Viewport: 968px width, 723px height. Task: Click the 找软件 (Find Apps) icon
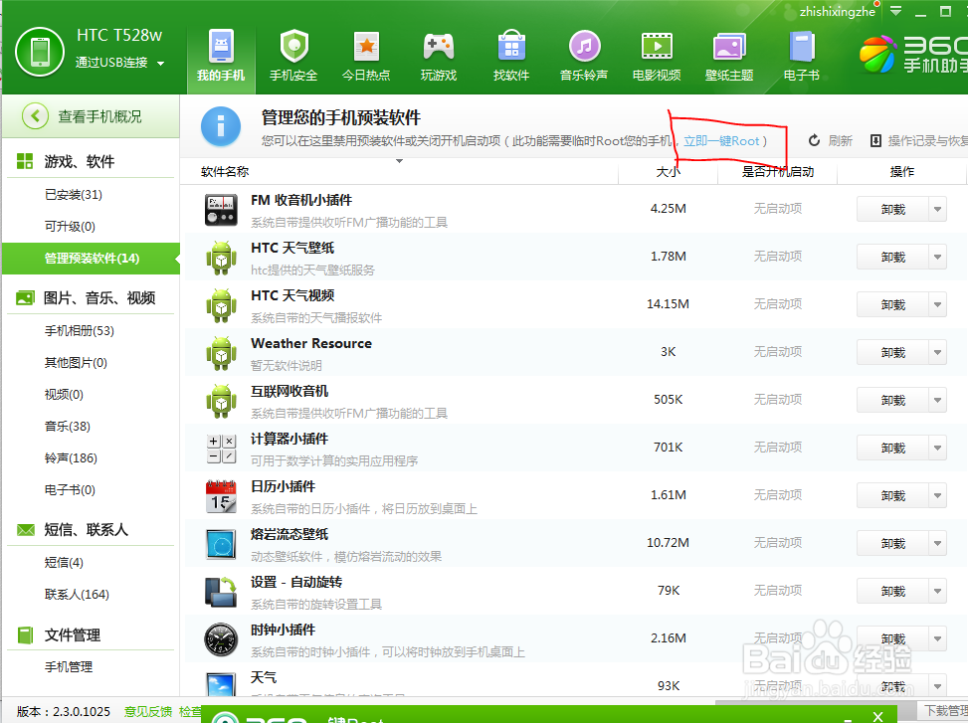510,52
